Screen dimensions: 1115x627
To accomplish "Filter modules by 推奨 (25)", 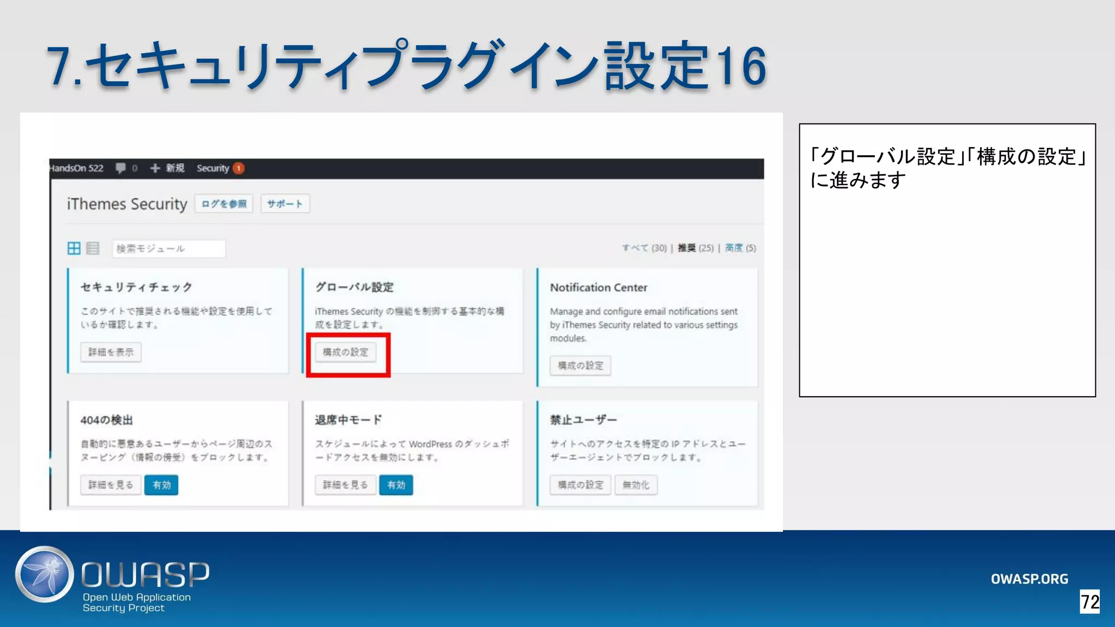I will [x=696, y=248].
